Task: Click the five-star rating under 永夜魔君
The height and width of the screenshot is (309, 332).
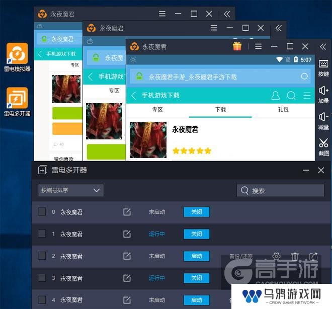Action: (192, 151)
